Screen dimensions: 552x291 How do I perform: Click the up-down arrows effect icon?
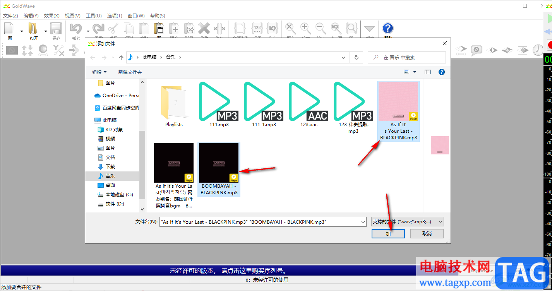tap(27, 50)
